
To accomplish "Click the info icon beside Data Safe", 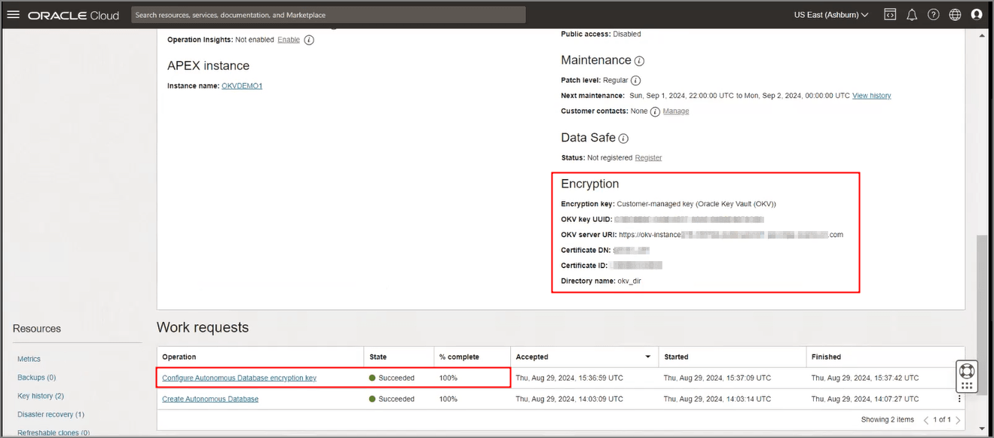I will coord(623,138).
